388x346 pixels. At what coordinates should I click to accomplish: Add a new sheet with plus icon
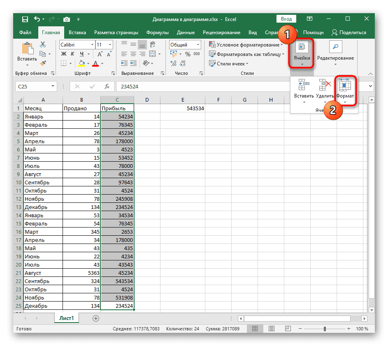[x=96, y=318]
